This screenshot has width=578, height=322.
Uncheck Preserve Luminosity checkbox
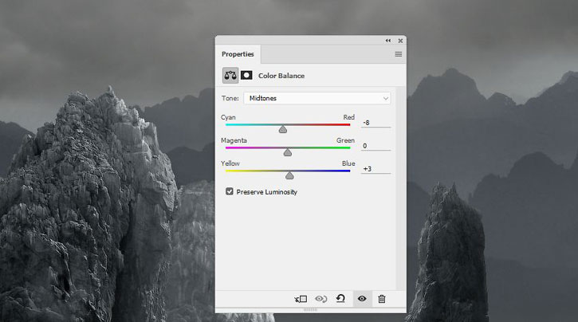[230, 191]
